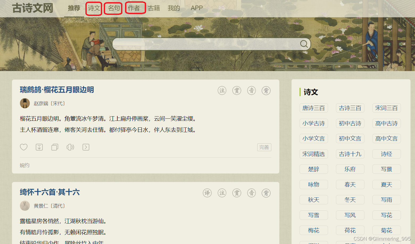This screenshot has width=415, height=244.
Task: Select 写风 category
Action: pos(350,215)
